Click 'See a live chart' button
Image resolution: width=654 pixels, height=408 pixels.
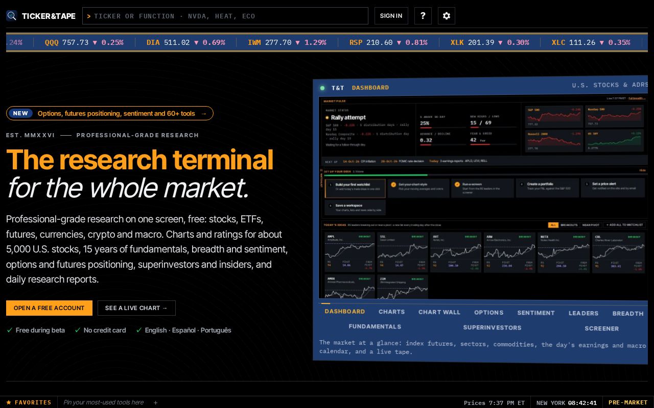pos(136,308)
